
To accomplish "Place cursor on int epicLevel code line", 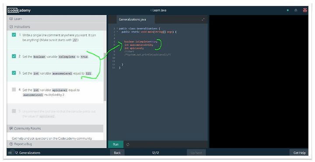I will [134, 48].
